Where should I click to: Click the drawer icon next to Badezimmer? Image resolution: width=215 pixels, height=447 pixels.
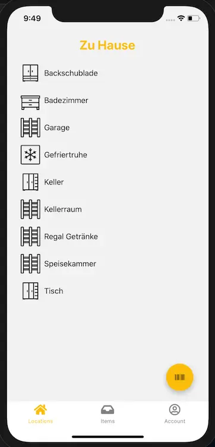pyautogui.click(x=30, y=103)
